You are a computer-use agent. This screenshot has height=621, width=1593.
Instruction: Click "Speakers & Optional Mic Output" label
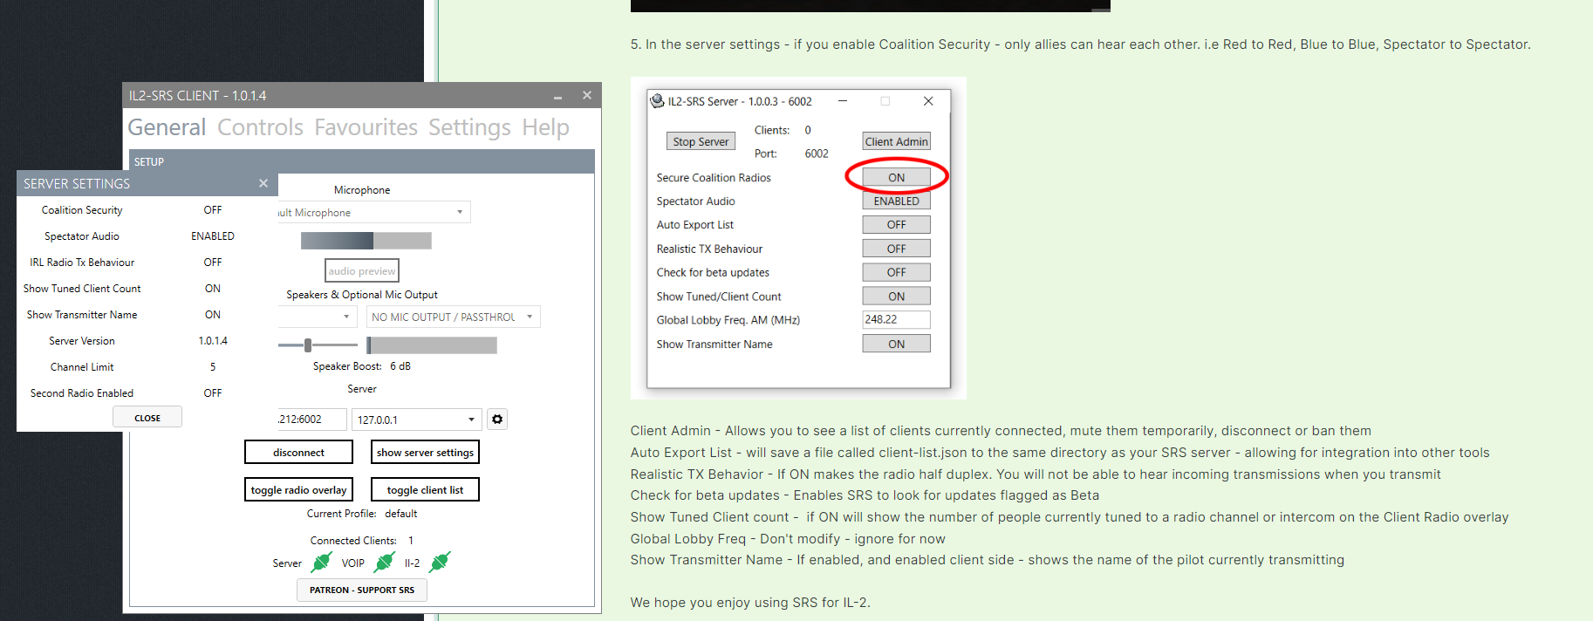point(362,295)
